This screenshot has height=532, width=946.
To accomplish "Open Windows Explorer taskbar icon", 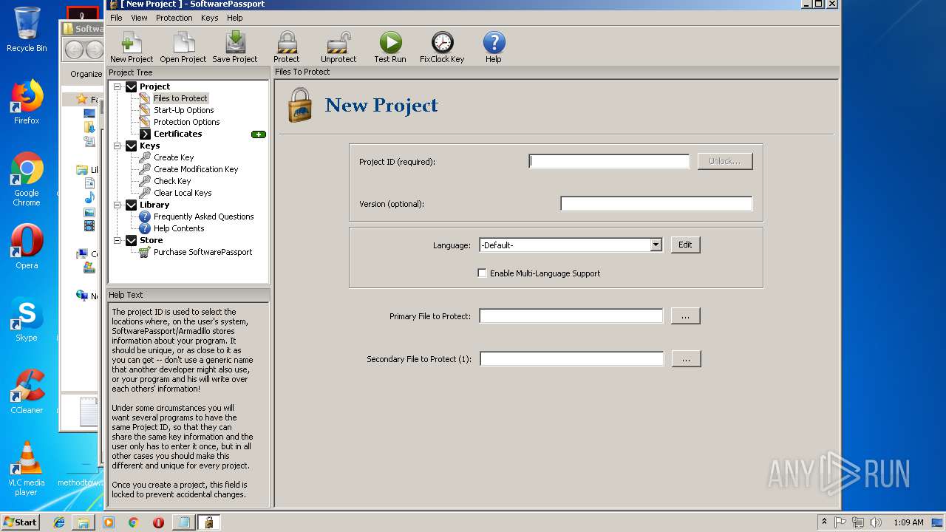I will pos(84,522).
